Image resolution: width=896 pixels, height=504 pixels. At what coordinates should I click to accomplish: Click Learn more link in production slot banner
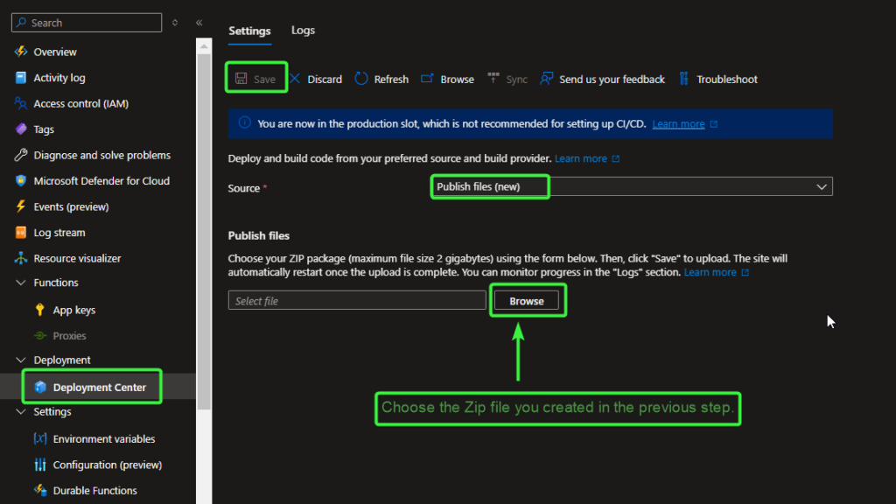[678, 124]
